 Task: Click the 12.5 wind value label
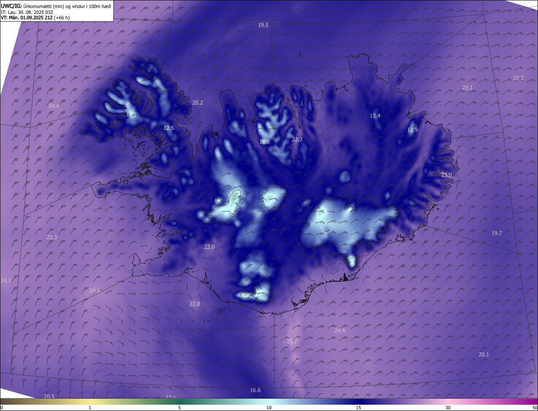click(x=169, y=128)
